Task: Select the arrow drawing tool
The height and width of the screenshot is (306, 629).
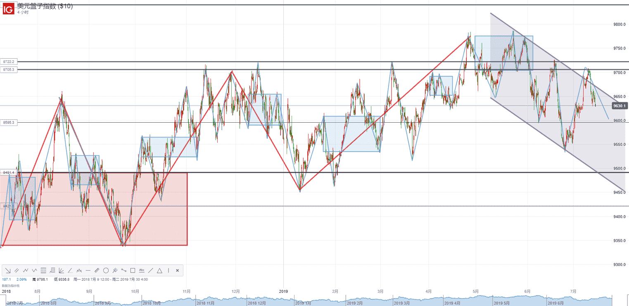Action: [x=8, y=270]
